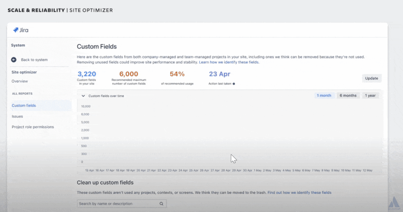Click the Action last taken info icon

[234, 84]
